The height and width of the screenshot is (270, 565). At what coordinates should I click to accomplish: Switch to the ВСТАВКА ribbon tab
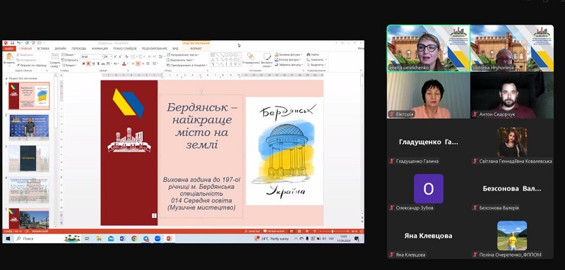(x=43, y=49)
